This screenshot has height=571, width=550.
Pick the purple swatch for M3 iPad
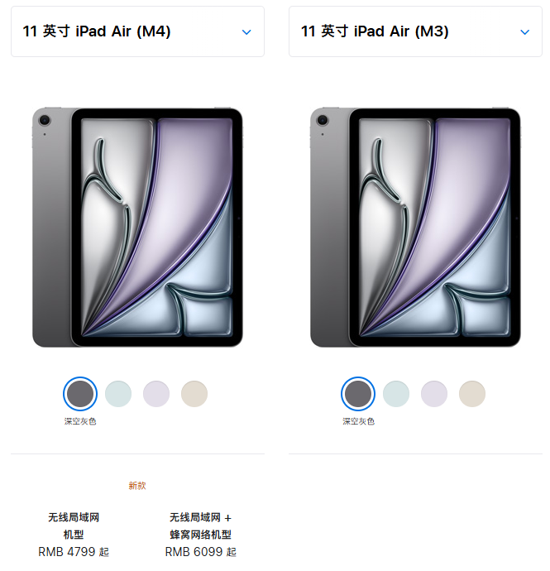coord(434,394)
